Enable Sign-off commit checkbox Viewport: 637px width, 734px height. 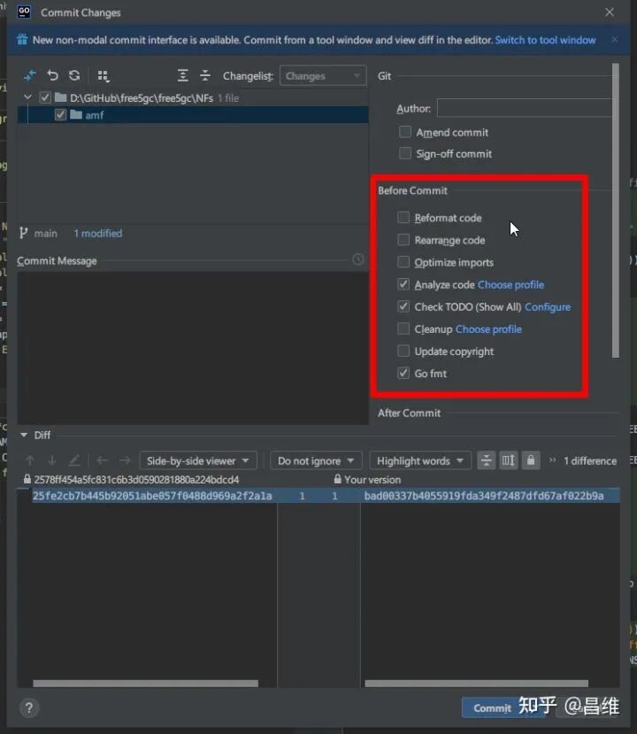(x=405, y=153)
